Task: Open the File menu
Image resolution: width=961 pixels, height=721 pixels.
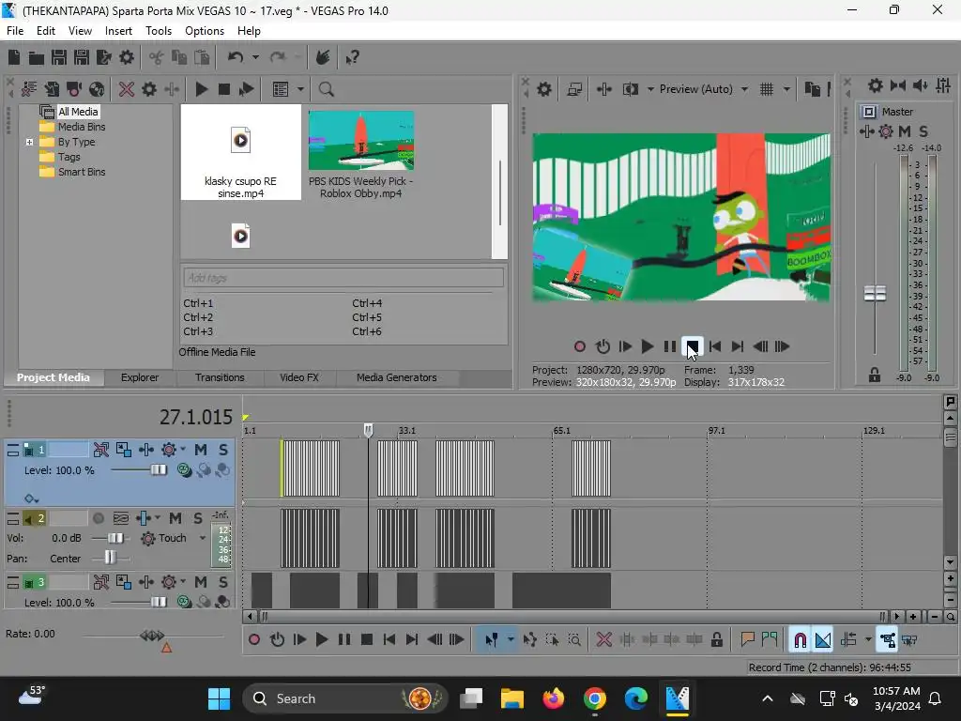Action: (x=15, y=31)
